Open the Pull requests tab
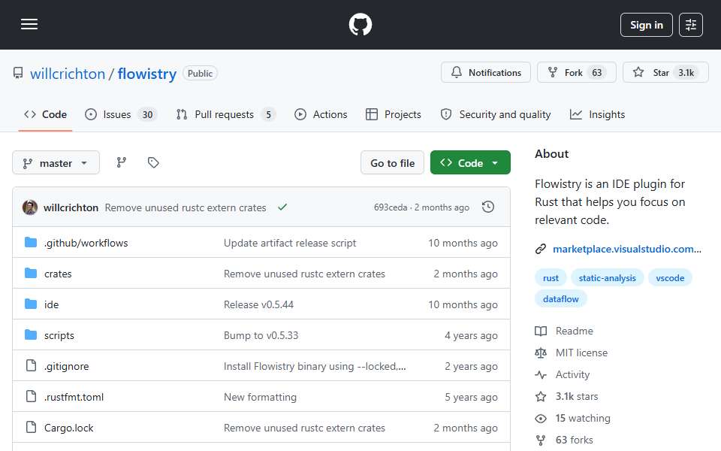721x451 pixels. [226, 114]
